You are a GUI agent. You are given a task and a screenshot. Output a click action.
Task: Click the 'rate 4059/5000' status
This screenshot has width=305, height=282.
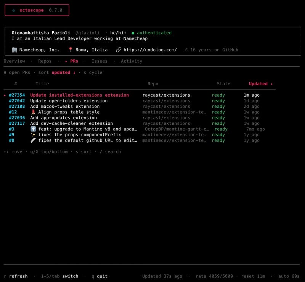214,276
